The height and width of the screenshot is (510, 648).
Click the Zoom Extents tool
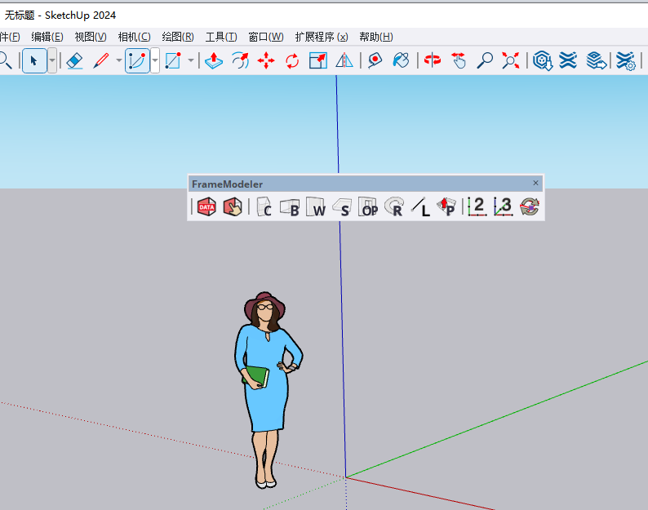pyautogui.click(x=511, y=60)
